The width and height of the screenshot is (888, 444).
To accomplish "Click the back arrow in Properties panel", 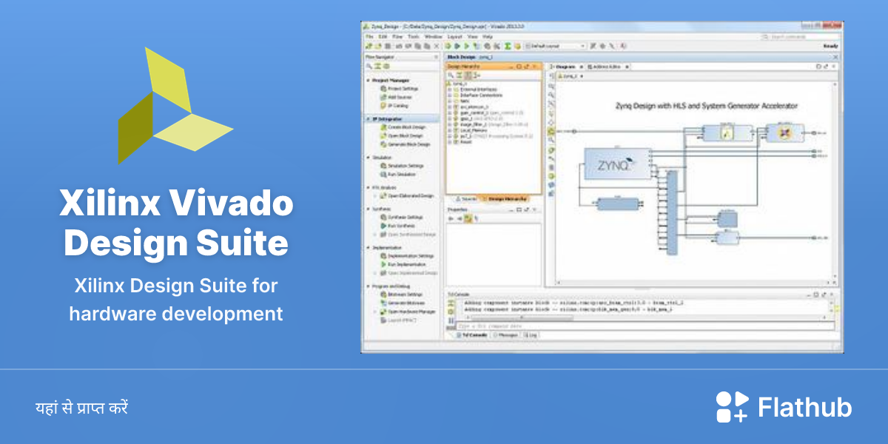I will click(x=451, y=218).
